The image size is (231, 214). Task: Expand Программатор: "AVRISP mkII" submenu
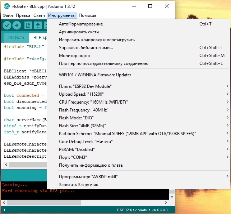[138, 176]
